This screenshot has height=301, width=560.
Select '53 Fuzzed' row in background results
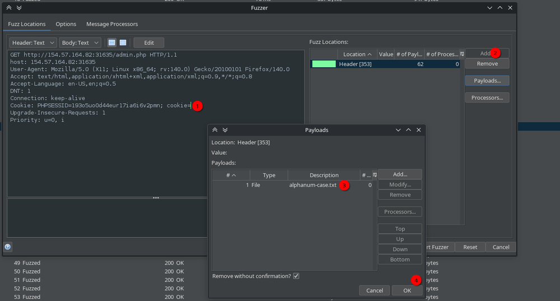click(27, 297)
